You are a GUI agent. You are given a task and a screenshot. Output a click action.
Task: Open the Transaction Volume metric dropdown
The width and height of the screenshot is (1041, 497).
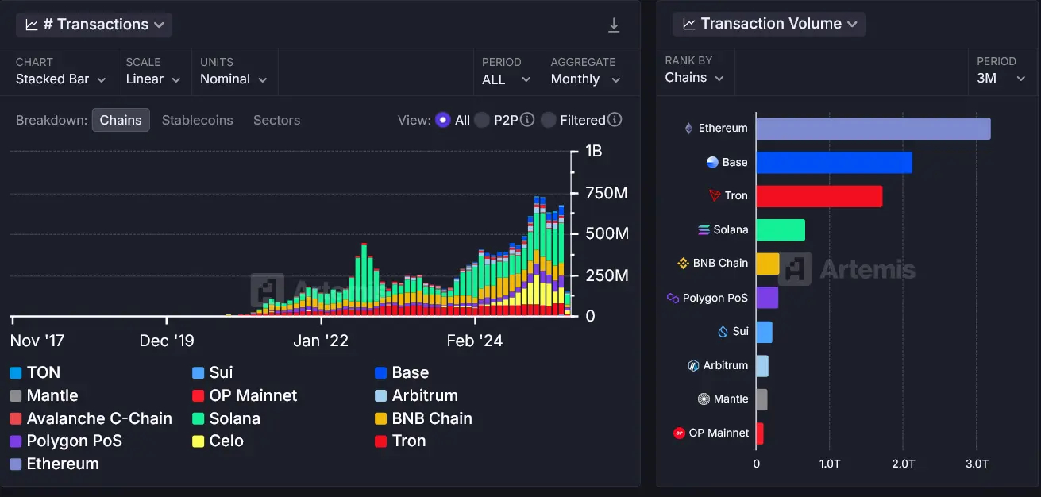point(769,24)
